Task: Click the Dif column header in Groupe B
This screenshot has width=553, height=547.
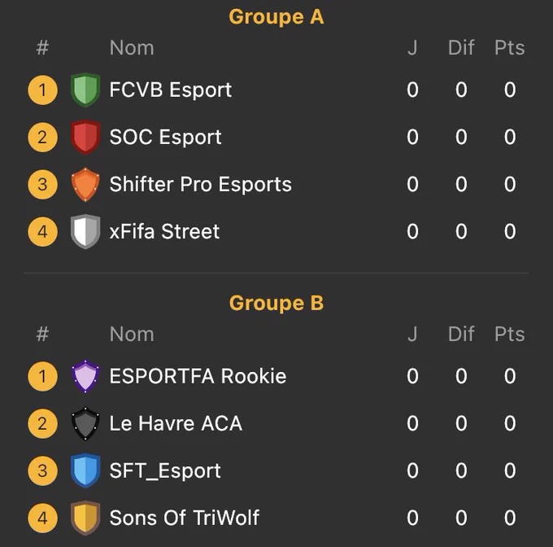Action: tap(461, 334)
